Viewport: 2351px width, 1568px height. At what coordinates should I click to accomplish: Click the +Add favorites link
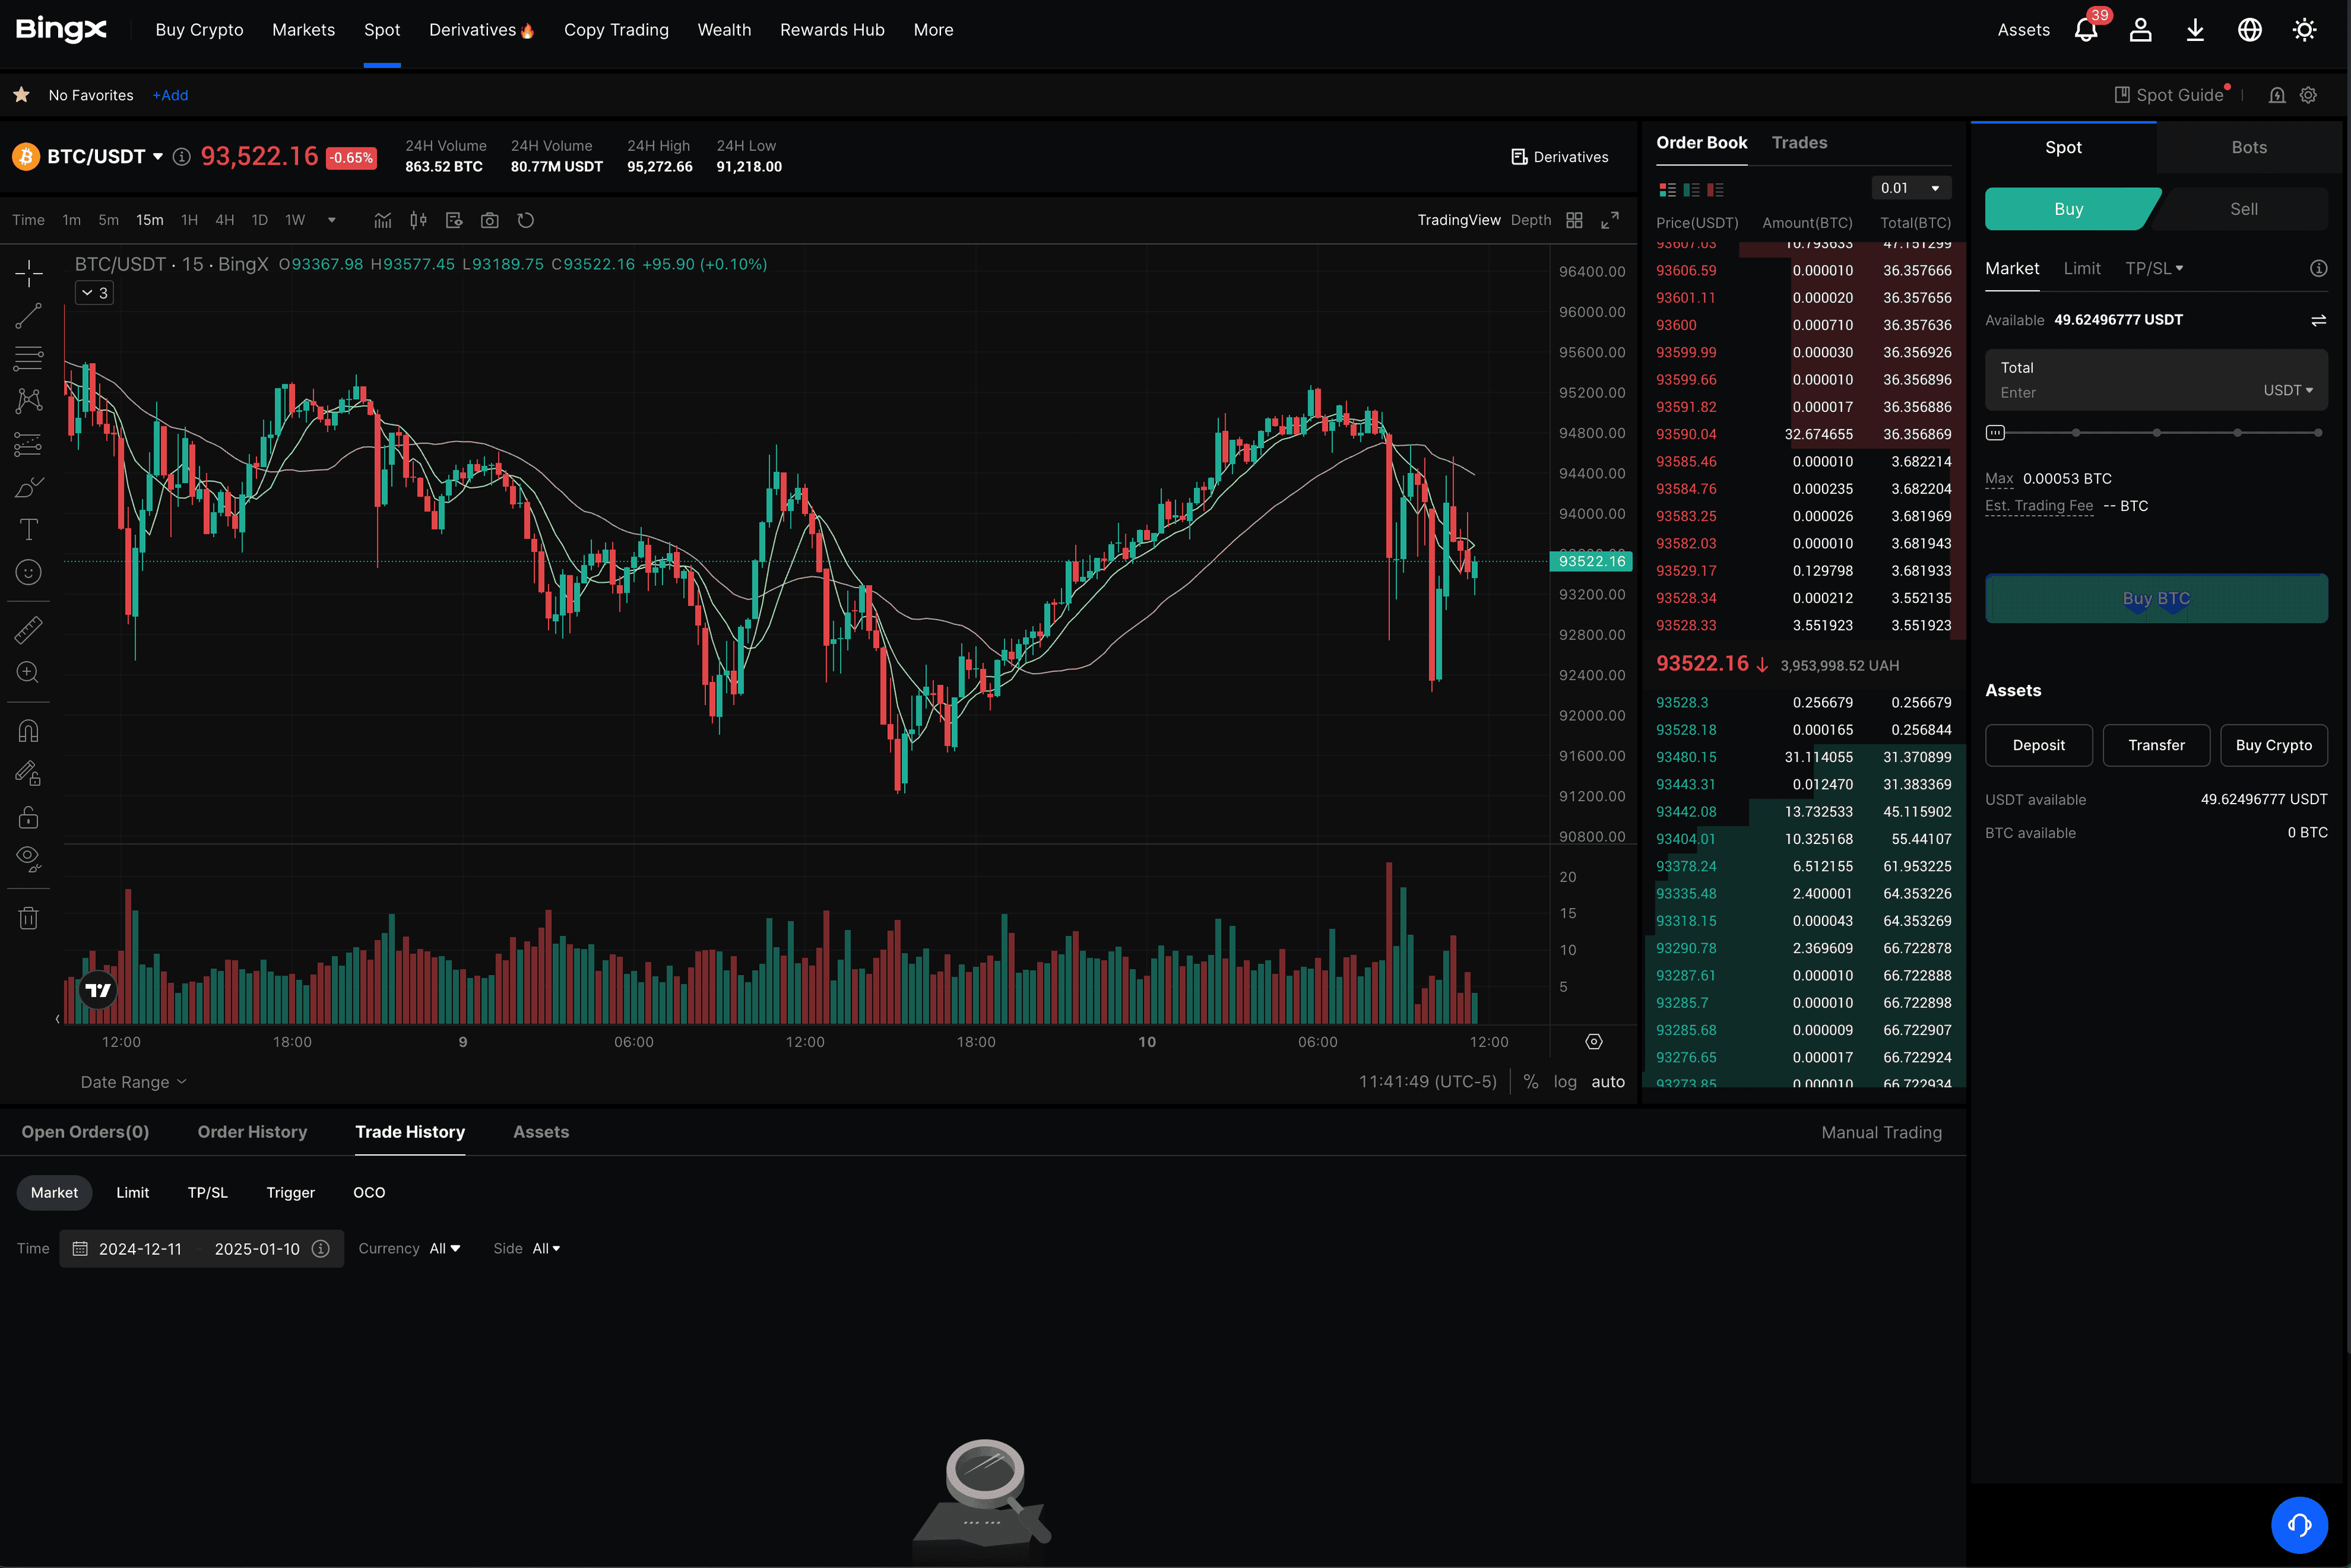point(170,95)
